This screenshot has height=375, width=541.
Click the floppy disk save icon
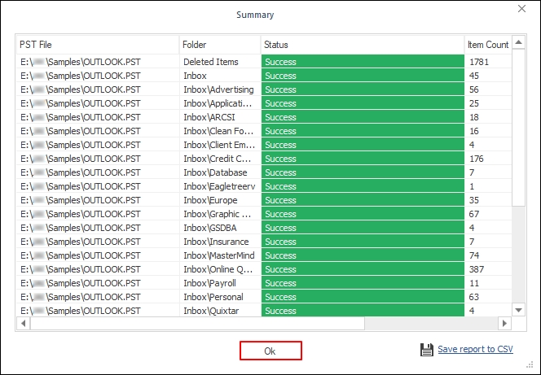coord(427,350)
